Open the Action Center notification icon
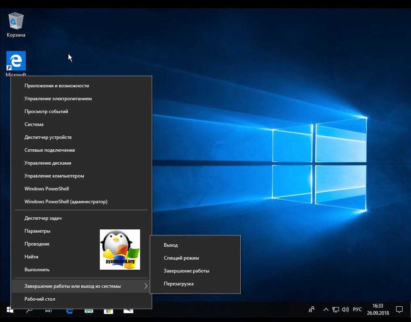This screenshot has width=411, height=322. tap(399, 310)
